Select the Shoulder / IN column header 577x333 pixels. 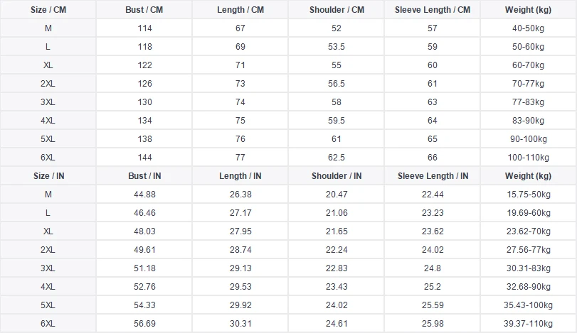pos(337,176)
